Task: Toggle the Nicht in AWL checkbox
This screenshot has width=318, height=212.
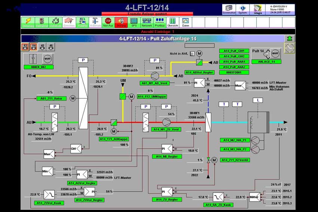Action: coord(192,54)
